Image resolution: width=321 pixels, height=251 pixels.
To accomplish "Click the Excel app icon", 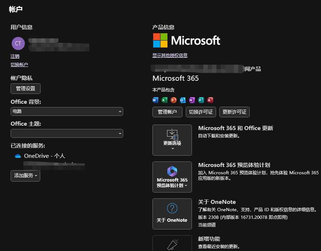I will (165, 100).
